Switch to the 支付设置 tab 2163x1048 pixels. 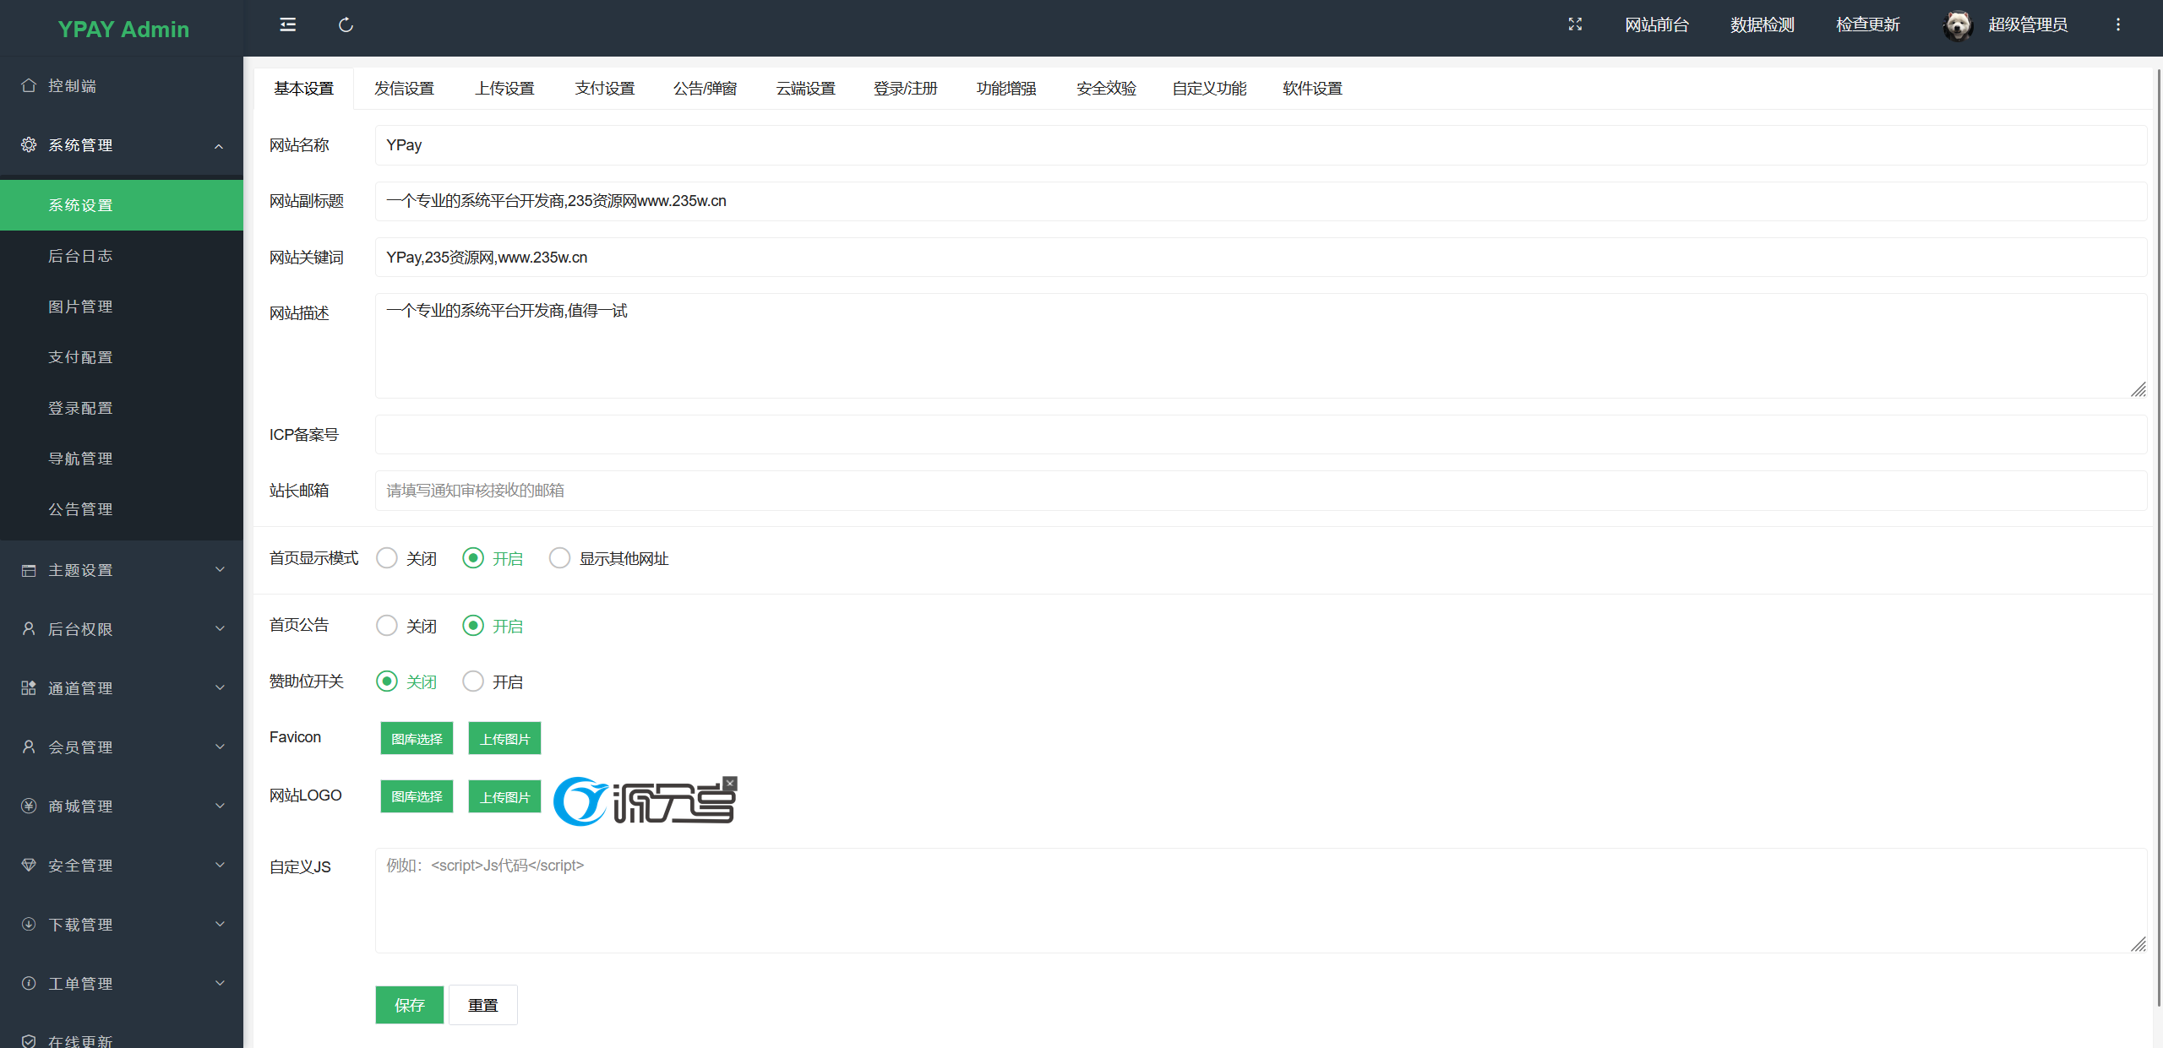604,89
